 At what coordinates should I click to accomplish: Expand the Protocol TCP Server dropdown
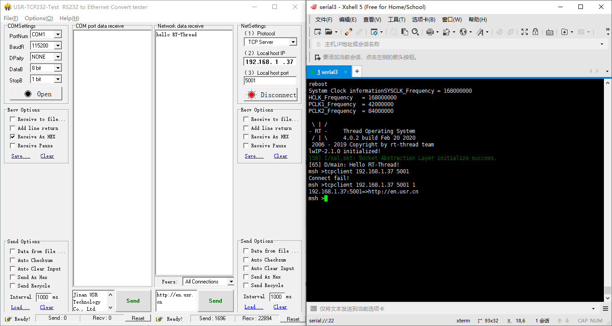(294, 41)
